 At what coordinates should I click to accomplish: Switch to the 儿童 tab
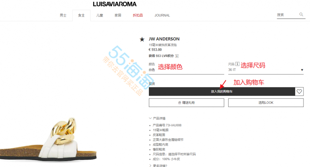point(99,15)
